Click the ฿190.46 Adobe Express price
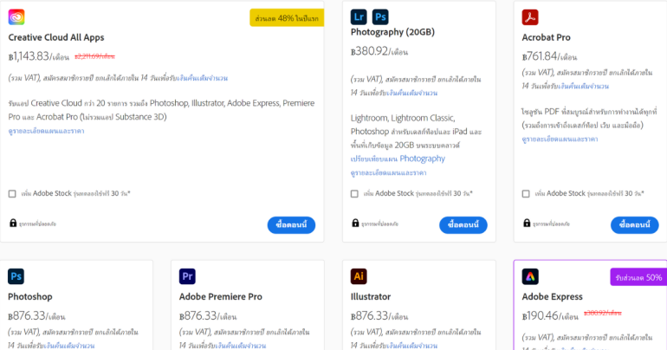 (x=550, y=316)
